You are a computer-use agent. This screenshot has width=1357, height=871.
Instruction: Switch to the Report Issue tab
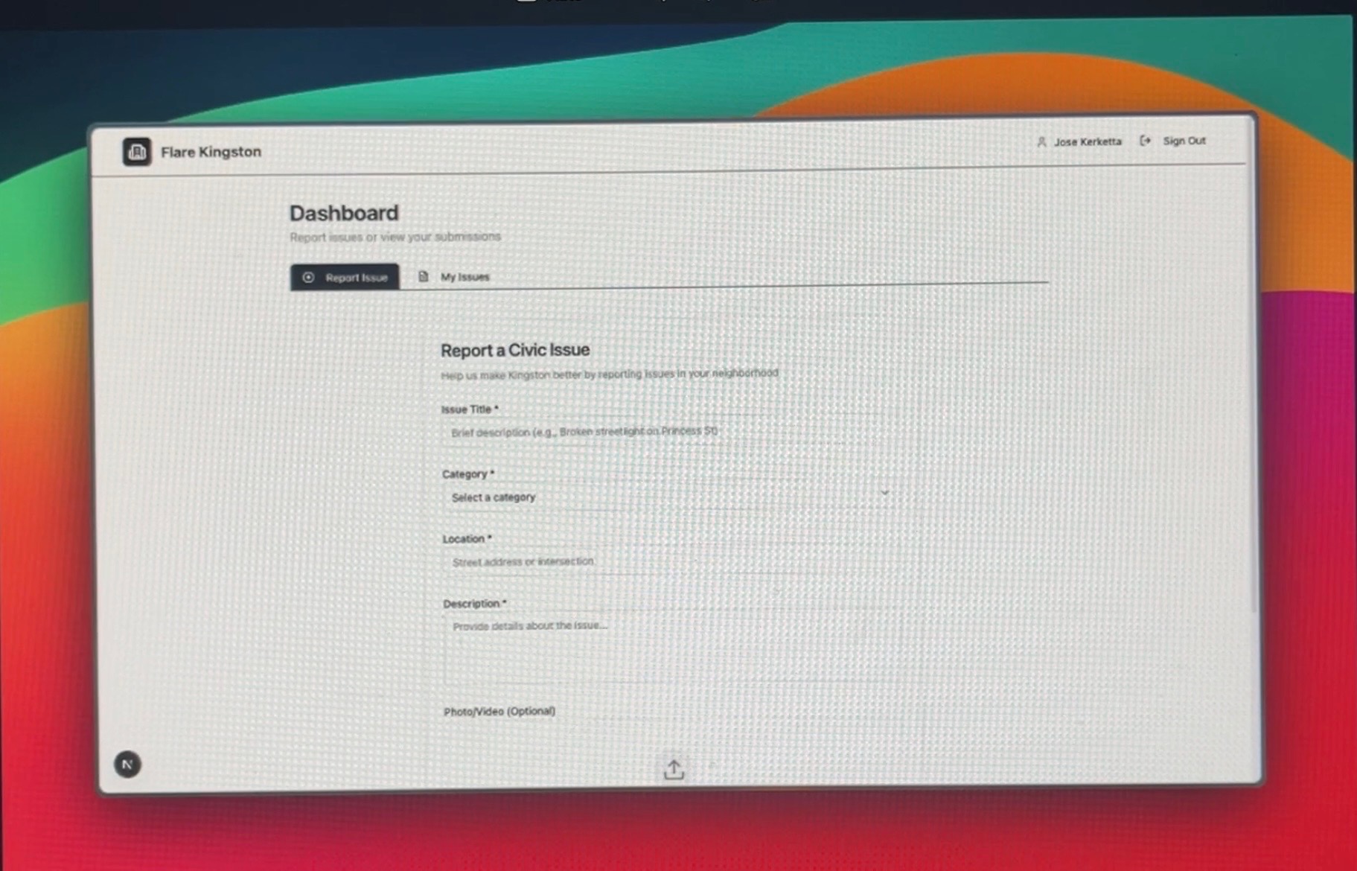[345, 277]
